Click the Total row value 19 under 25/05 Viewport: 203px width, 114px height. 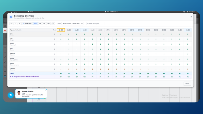pyautogui.click(x=93, y=73)
